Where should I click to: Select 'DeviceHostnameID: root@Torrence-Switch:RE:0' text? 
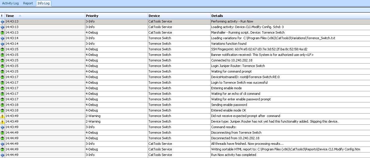245,77
